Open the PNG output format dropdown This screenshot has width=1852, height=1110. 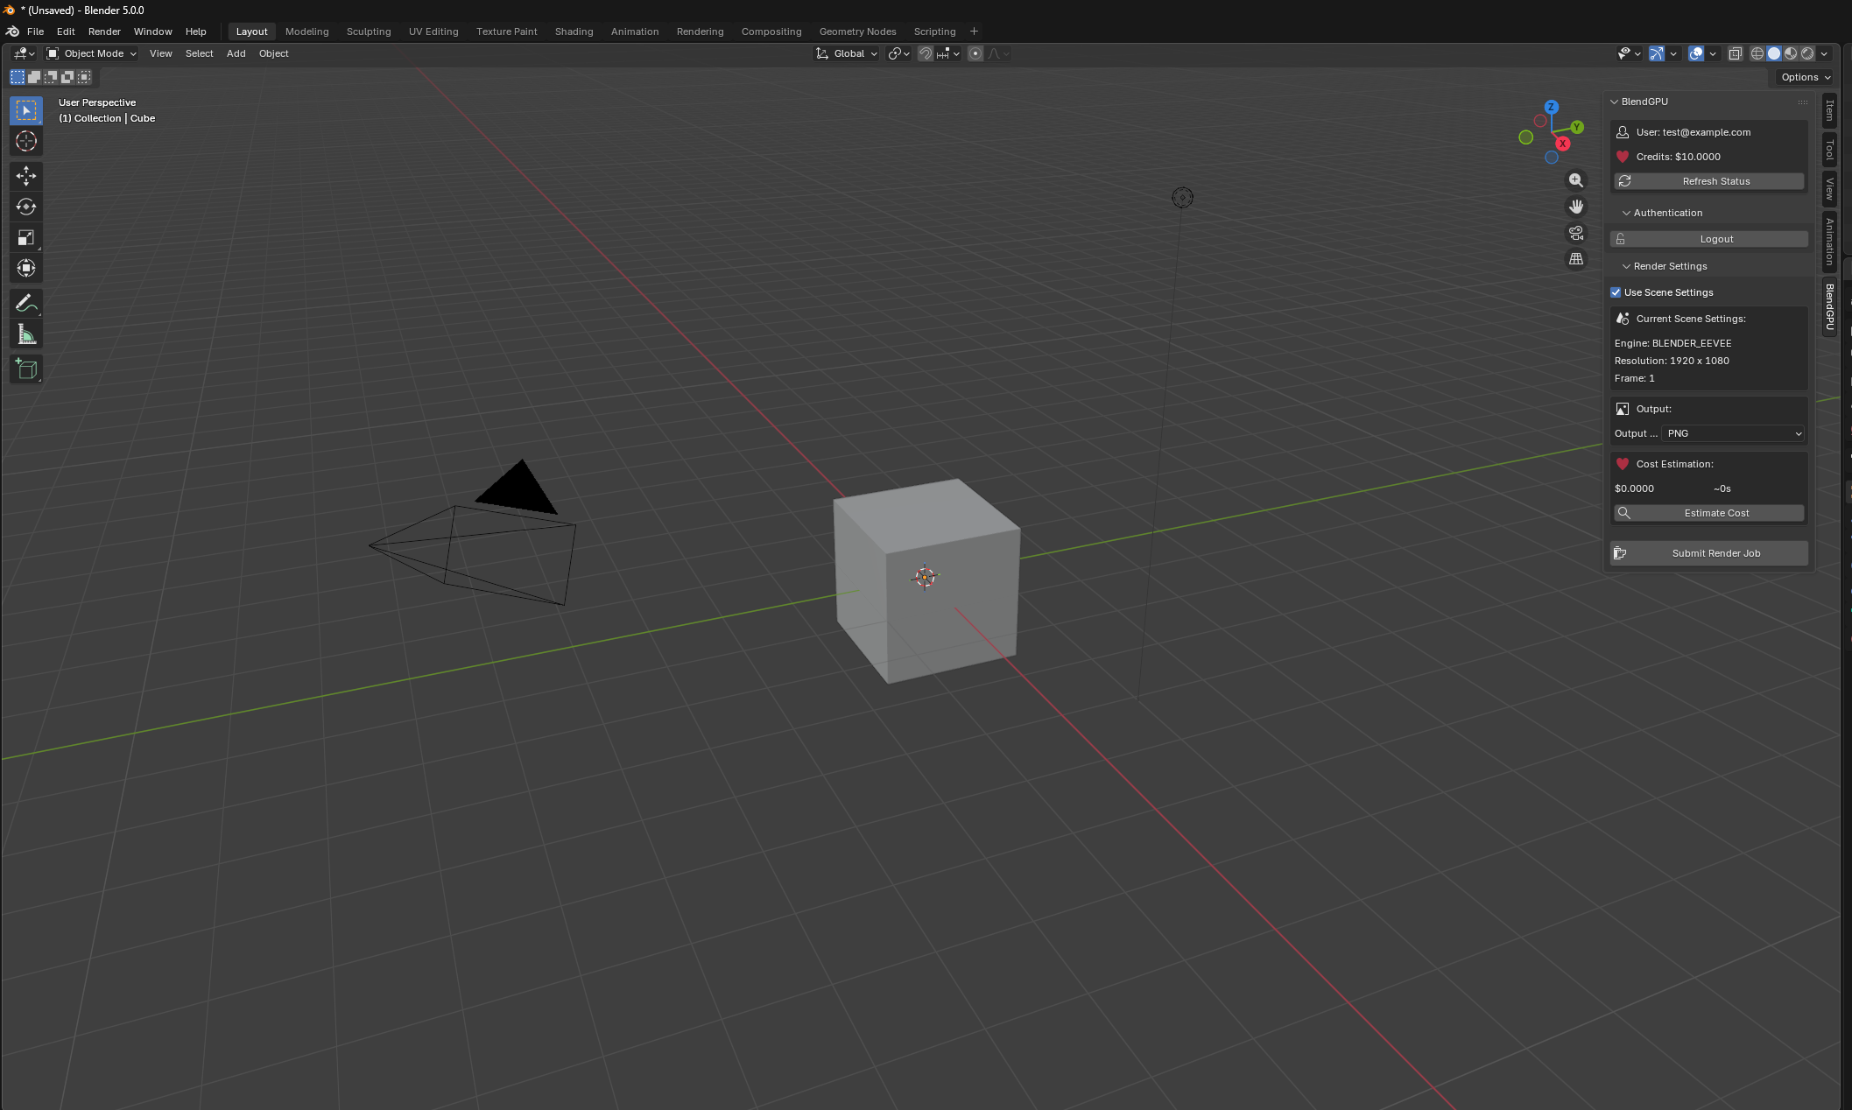(x=1732, y=433)
